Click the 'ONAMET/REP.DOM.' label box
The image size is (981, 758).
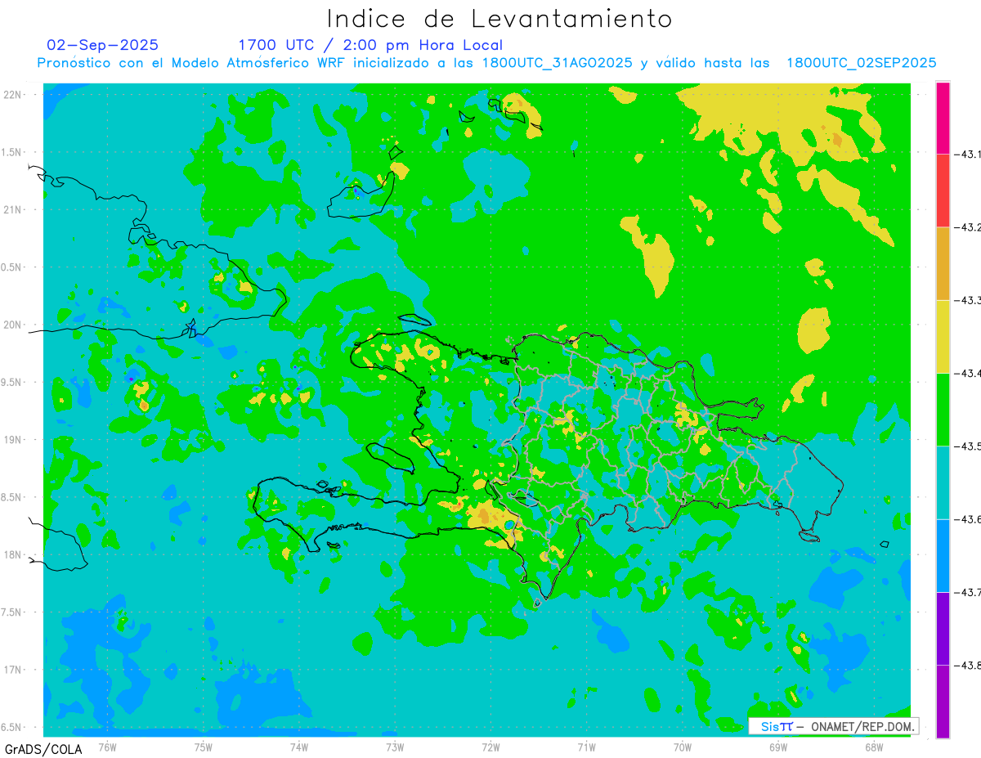coord(833,726)
